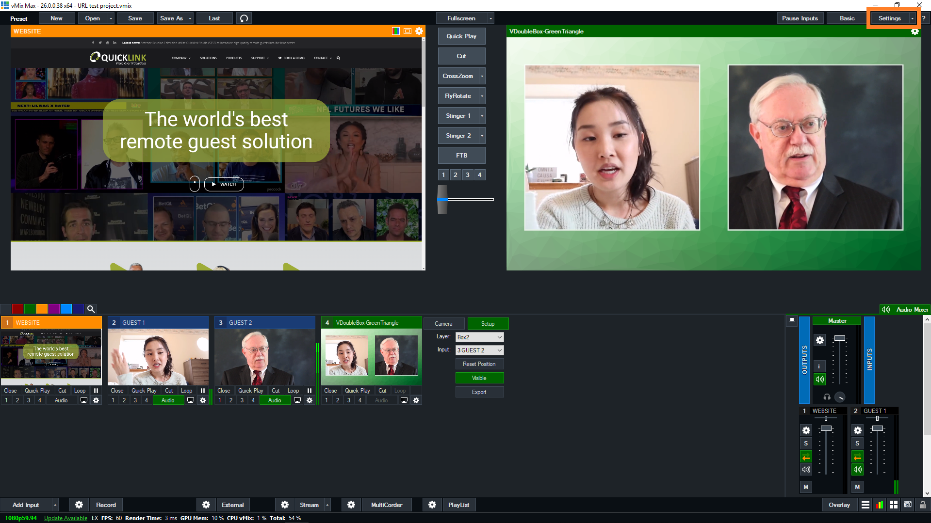Image resolution: width=931 pixels, height=523 pixels.
Task: Toggle the Audio Mixer panel tab
Action: 905,309
